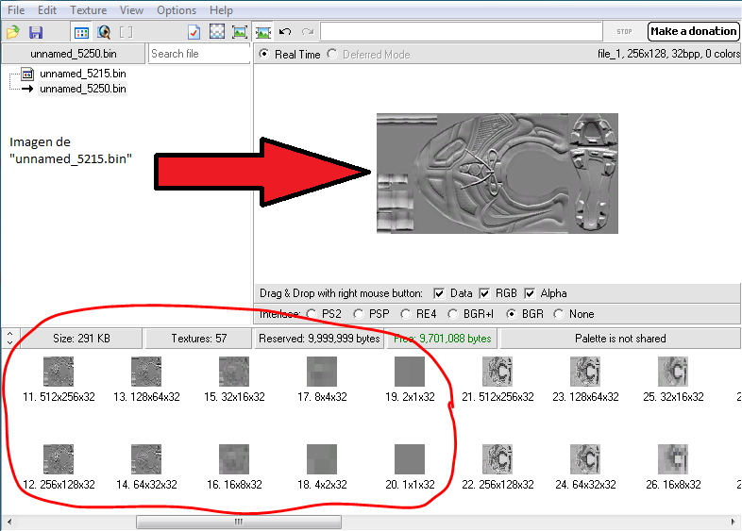Click the unnamed_5250.bin header button

click(x=72, y=54)
